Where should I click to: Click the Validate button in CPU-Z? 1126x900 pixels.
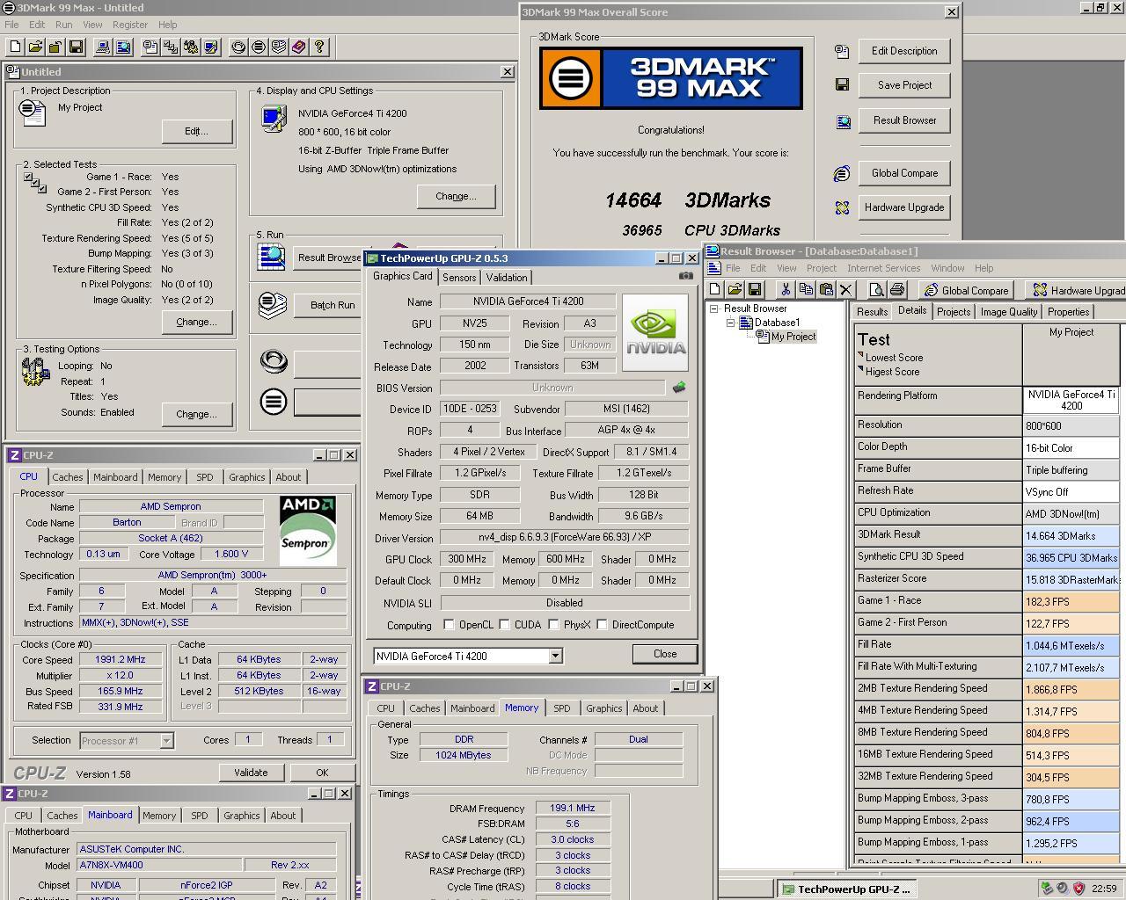251,773
